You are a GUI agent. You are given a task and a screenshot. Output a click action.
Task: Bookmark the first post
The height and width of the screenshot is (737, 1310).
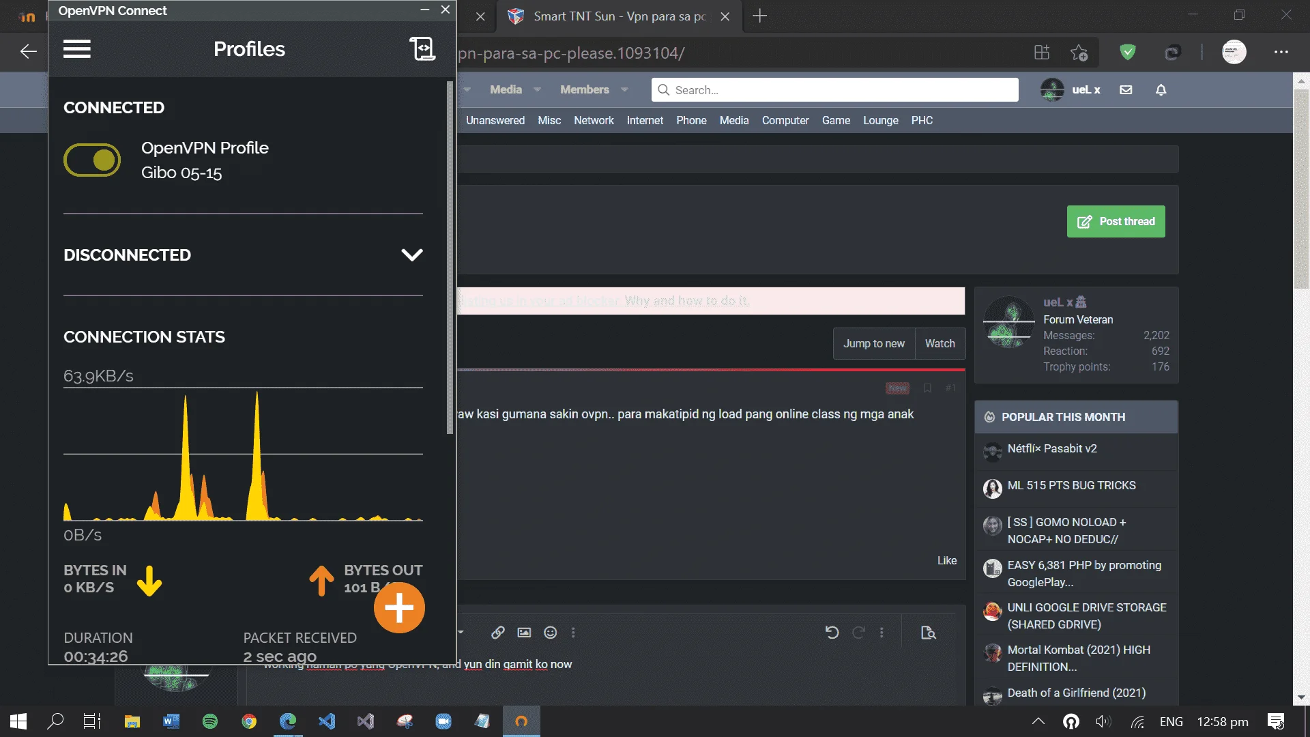coord(927,388)
